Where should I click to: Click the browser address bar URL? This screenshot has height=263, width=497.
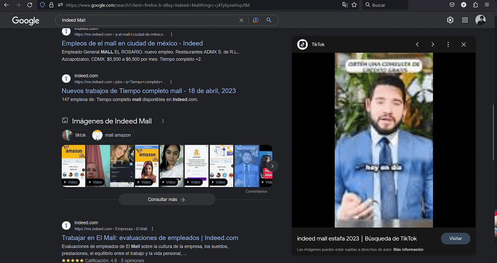pos(158,5)
